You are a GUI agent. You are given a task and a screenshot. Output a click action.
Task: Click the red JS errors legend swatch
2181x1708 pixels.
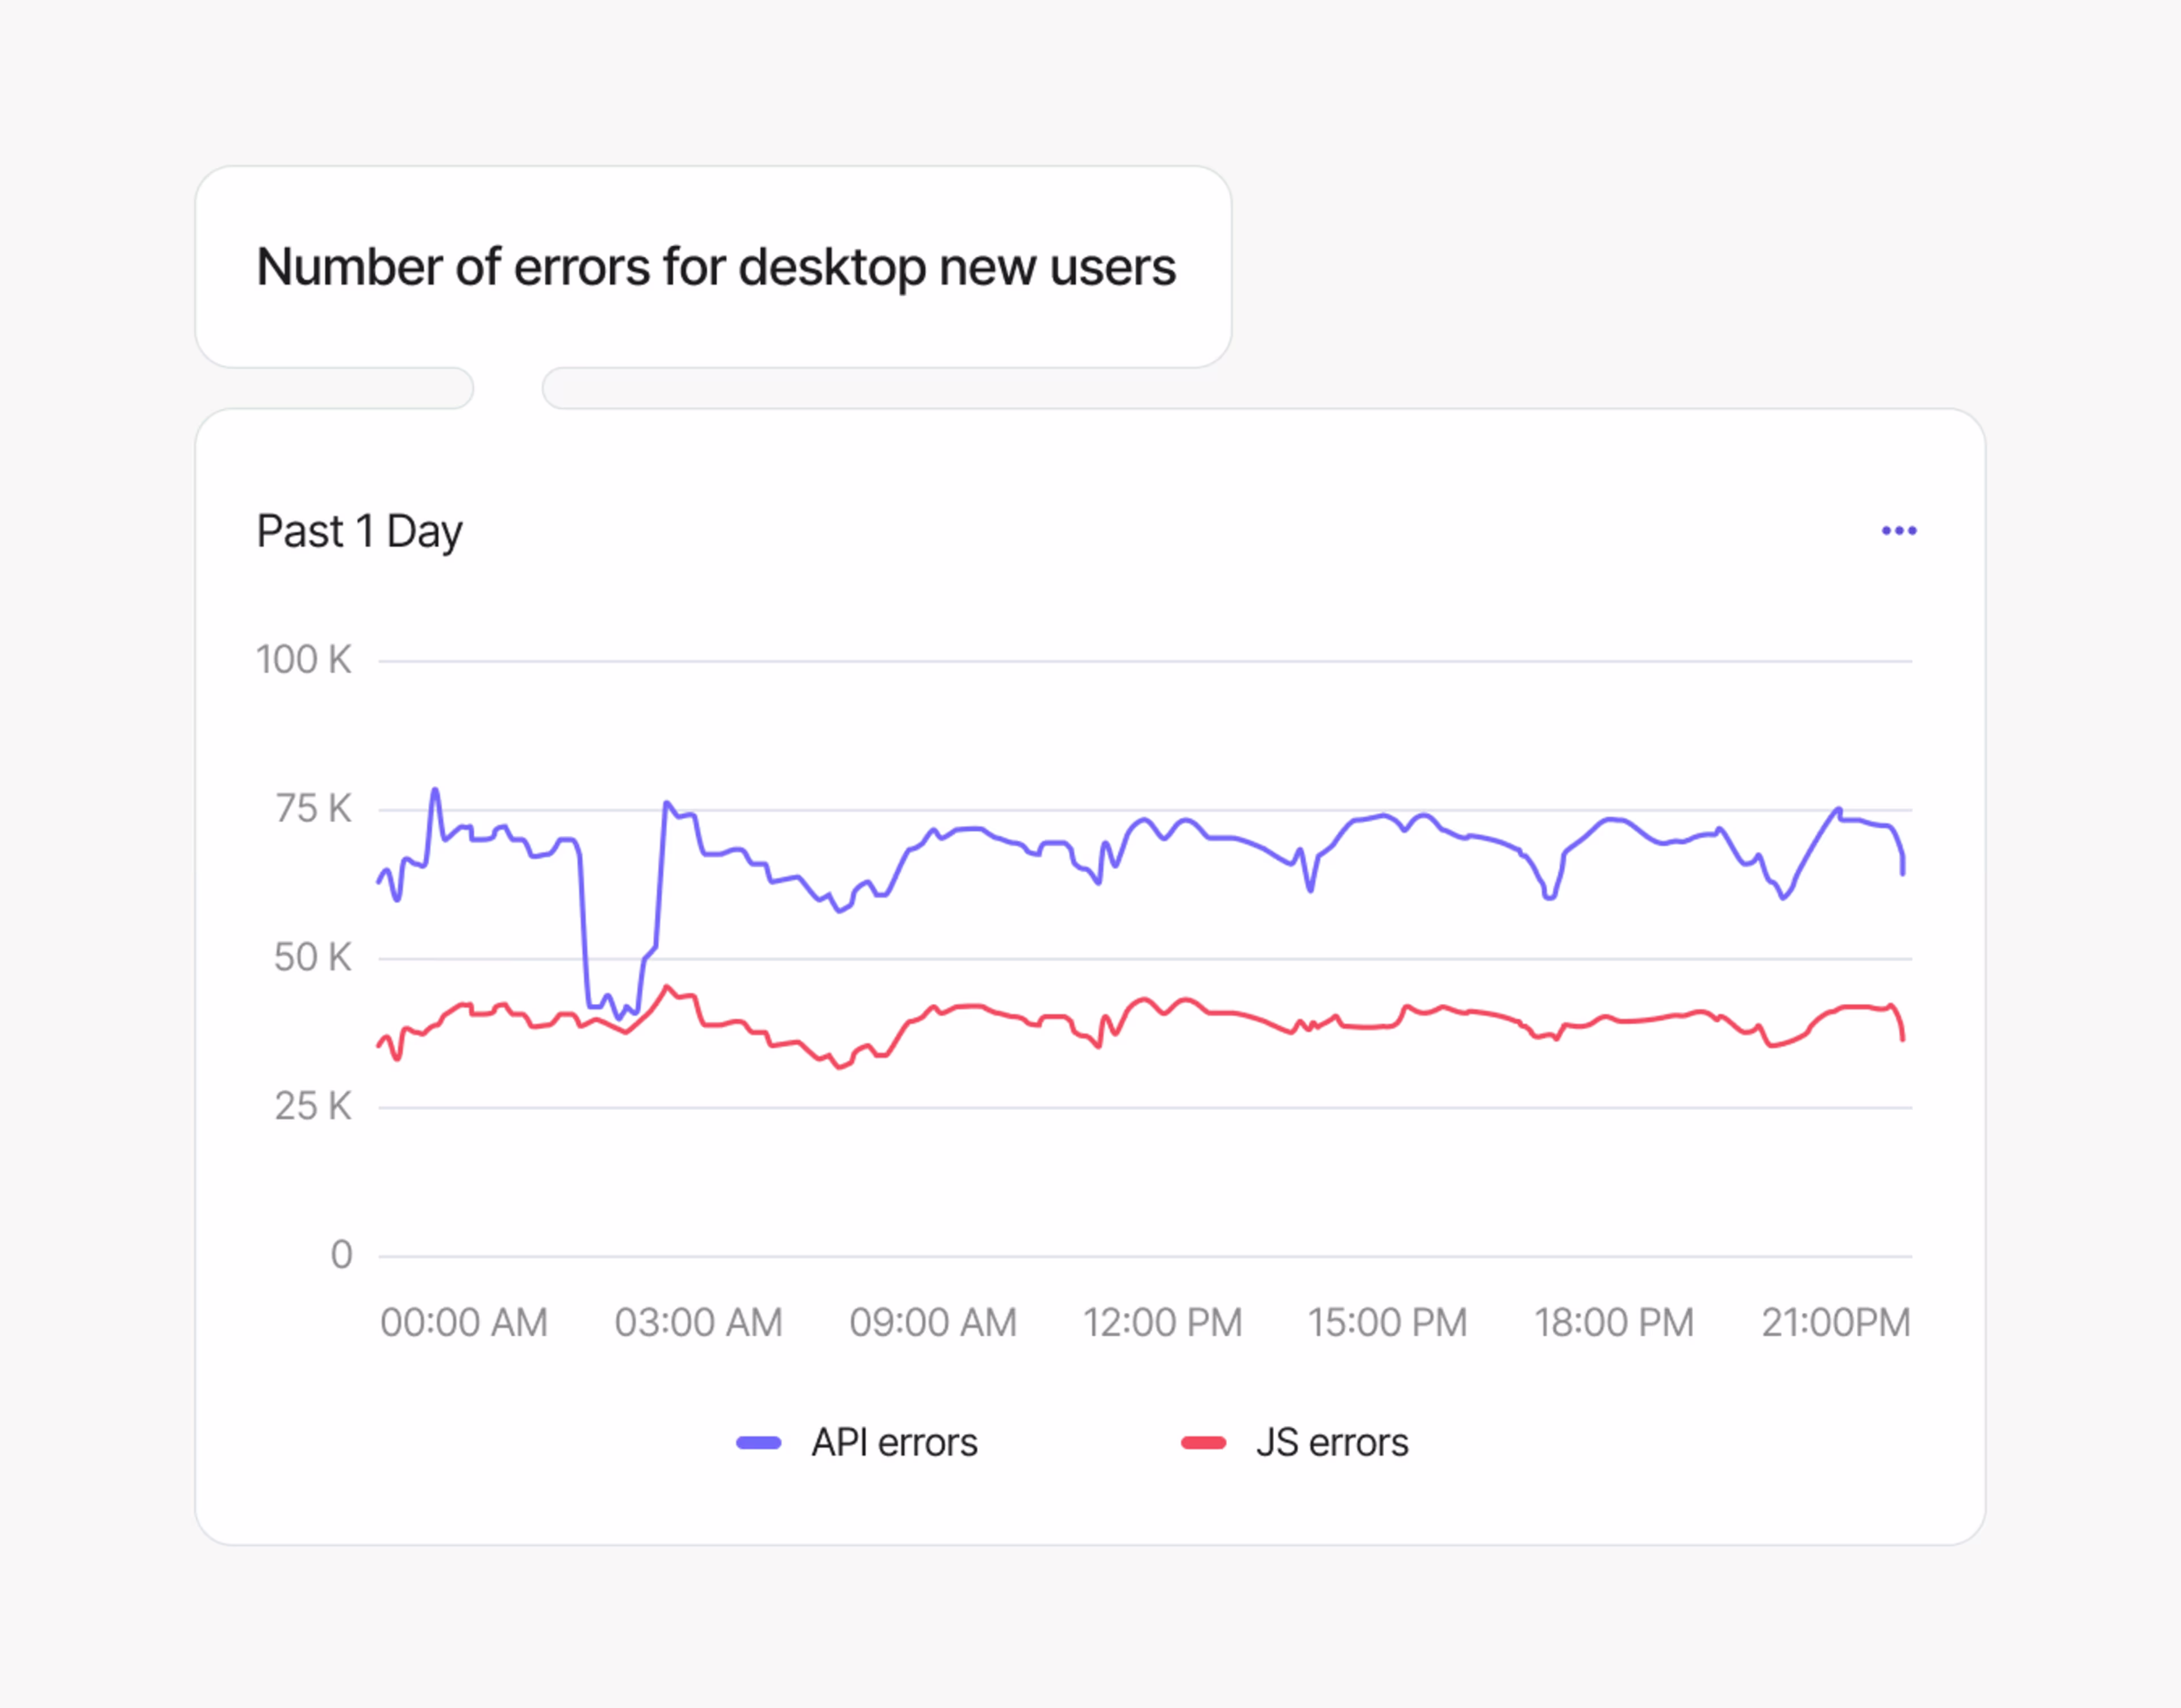[1203, 1443]
